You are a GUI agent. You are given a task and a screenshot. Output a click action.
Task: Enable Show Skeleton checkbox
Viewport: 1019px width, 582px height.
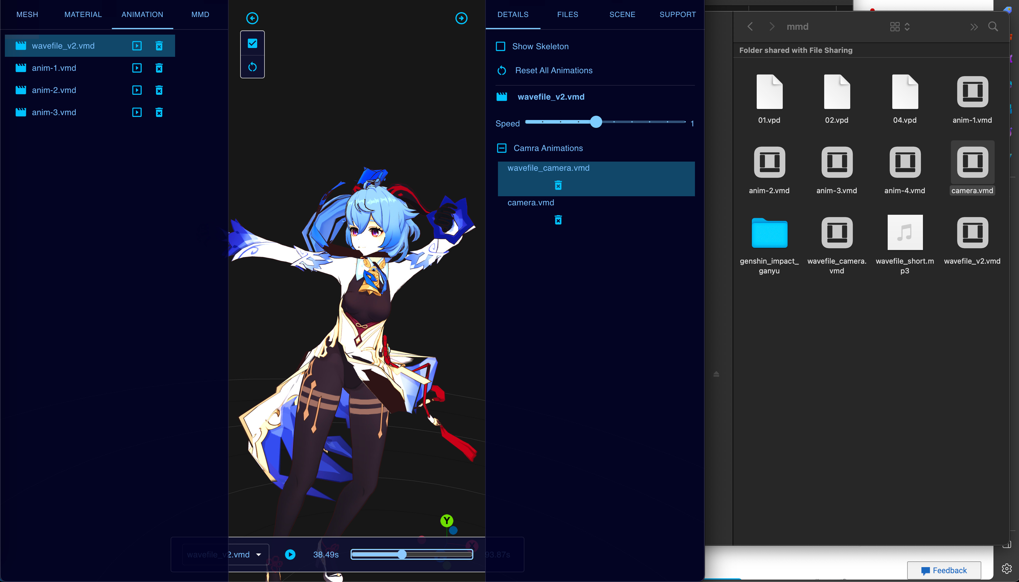(x=500, y=46)
